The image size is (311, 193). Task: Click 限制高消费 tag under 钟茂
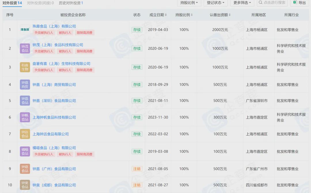click(84, 51)
